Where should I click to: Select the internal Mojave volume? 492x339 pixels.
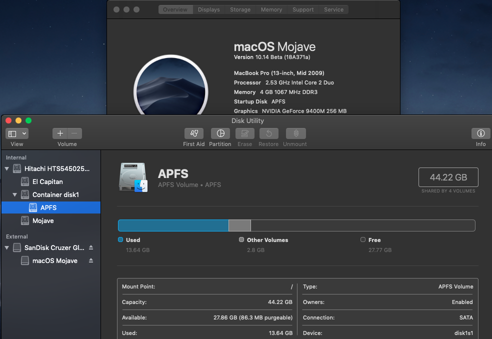(x=43, y=220)
